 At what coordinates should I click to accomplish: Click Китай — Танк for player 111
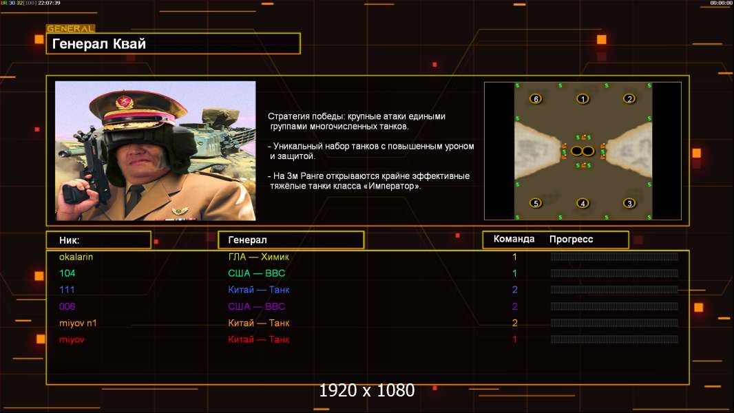[258, 290]
